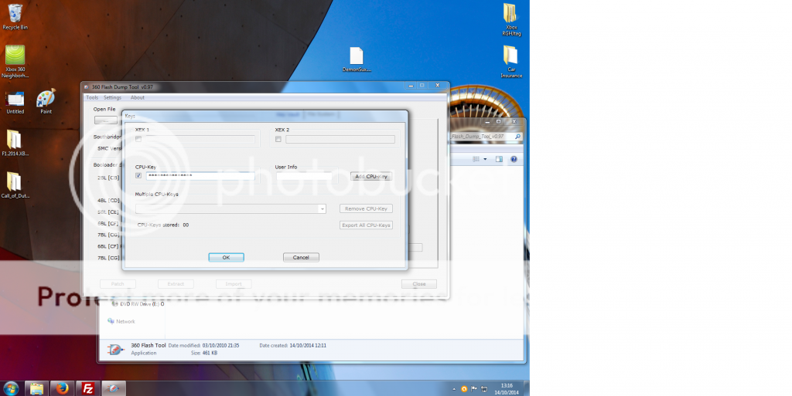Open Windows Explorer from the taskbar
Image resolution: width=792 pixels, height=396 pixels.
point(37,388)
